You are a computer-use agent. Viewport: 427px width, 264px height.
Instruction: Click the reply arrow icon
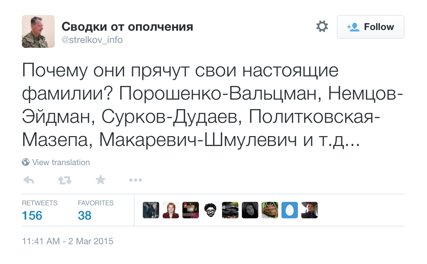tap(28, 180)
